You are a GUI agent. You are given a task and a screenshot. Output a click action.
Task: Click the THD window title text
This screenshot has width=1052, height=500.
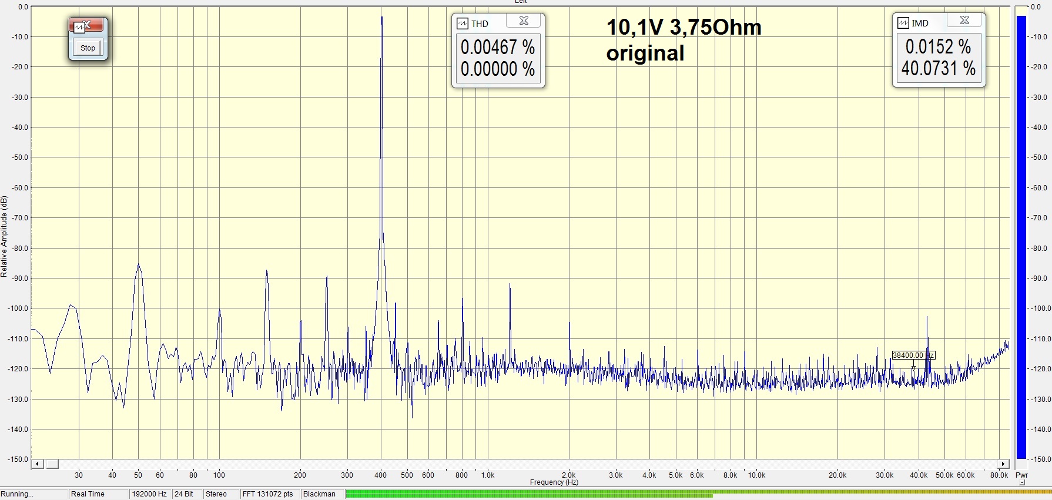click(x=480, y=24)
